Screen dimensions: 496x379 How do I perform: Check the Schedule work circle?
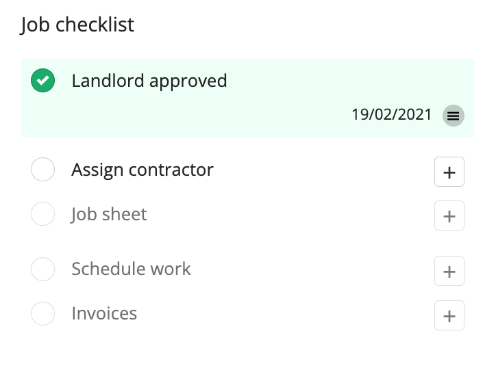(x=42, y=269)
